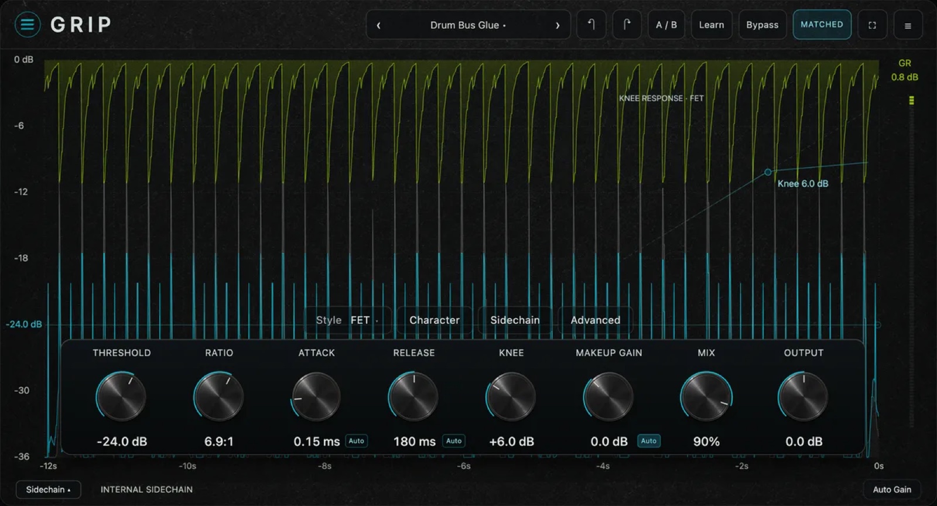Click the 90% mix value

point(706,442)
